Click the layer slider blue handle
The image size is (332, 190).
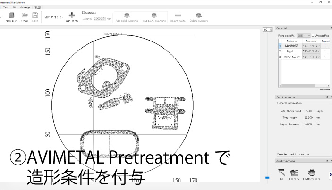267,178
